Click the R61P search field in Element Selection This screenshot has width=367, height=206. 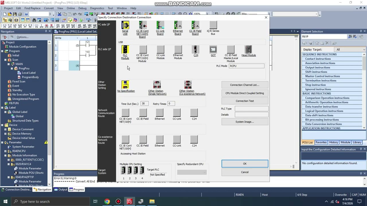coord(324,37)
